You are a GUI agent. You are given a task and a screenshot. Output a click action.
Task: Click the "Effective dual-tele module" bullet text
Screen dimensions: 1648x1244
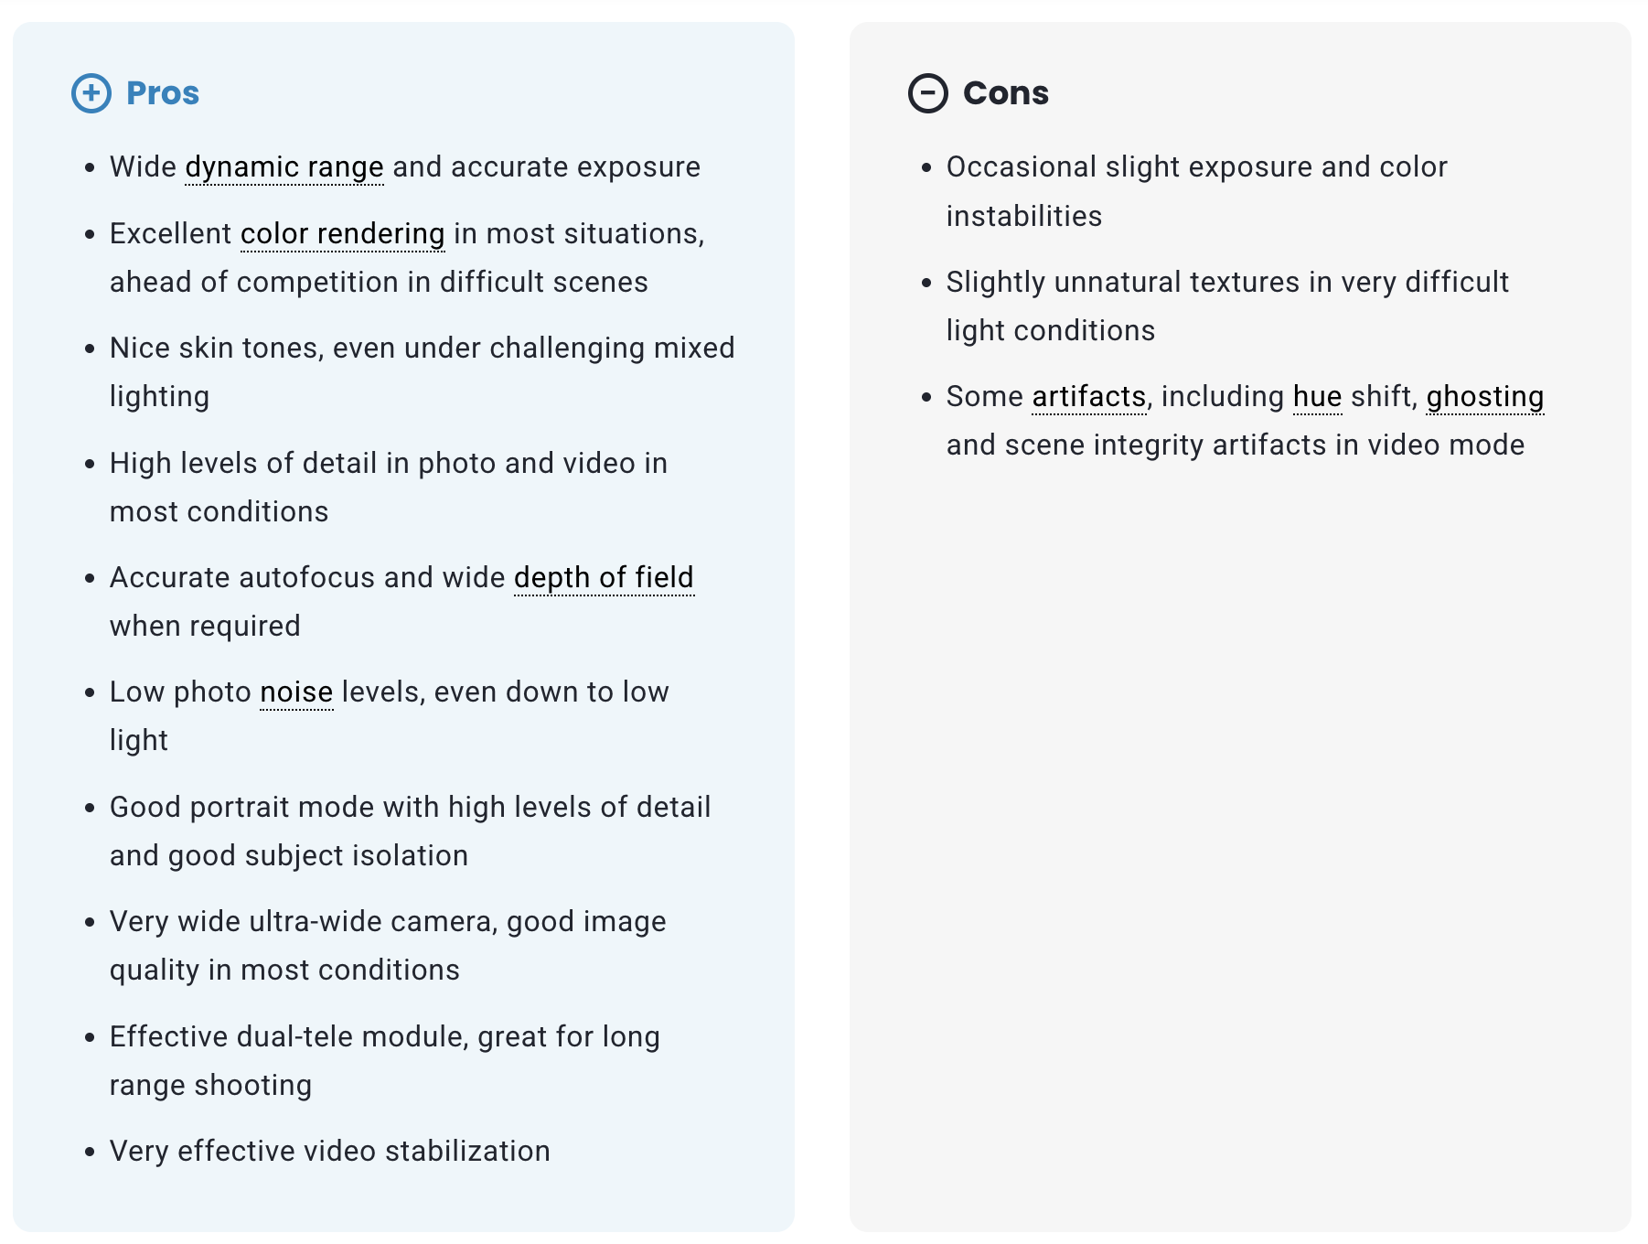(x=384, y=1037)
